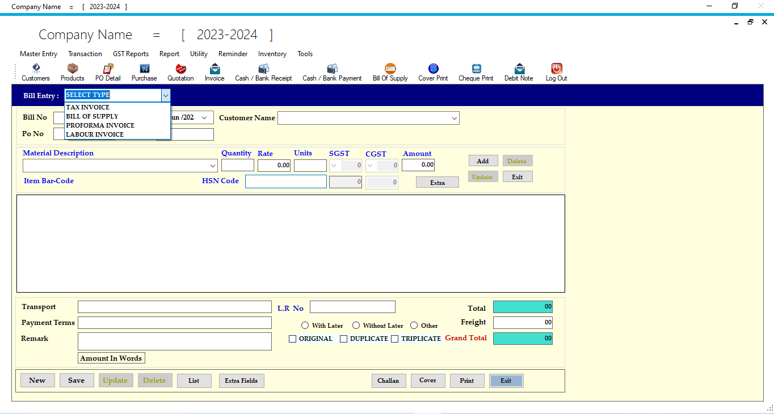Open the Customers icon
This screenshot has height=414, width=774.
(35, 72)
